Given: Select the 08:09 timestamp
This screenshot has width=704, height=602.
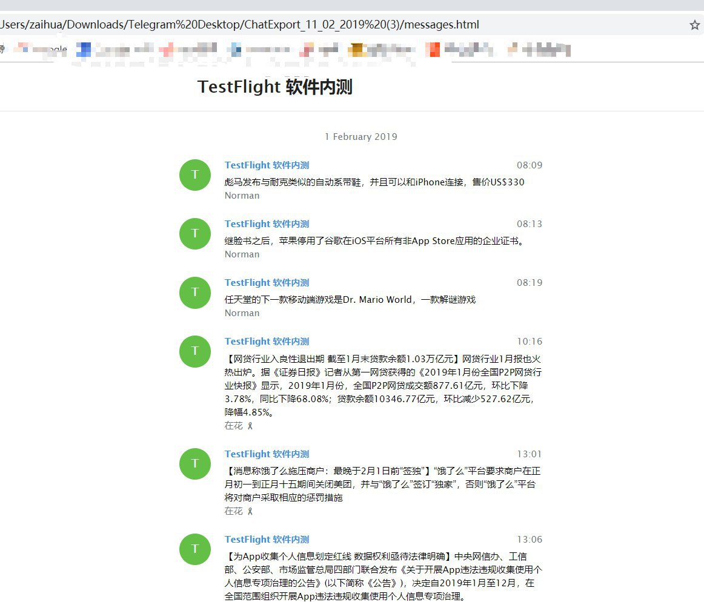Looking at the screenshot, I should point(530,165).
